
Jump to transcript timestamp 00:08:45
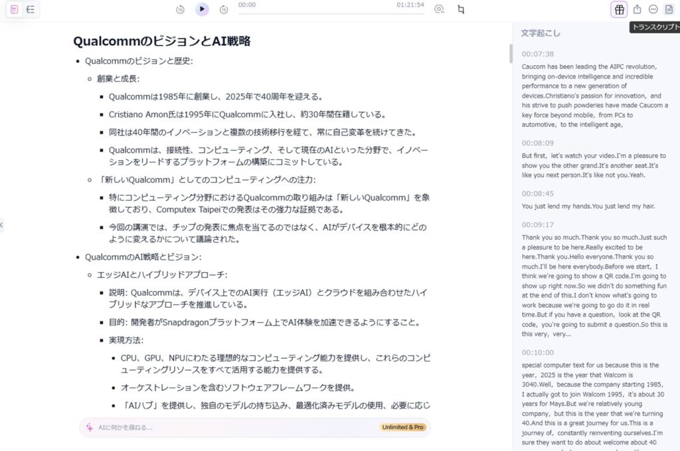[x=538, y=193]
